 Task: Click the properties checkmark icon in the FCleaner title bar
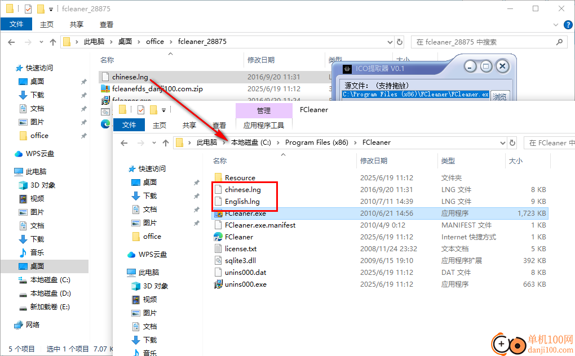pos(141,109)
